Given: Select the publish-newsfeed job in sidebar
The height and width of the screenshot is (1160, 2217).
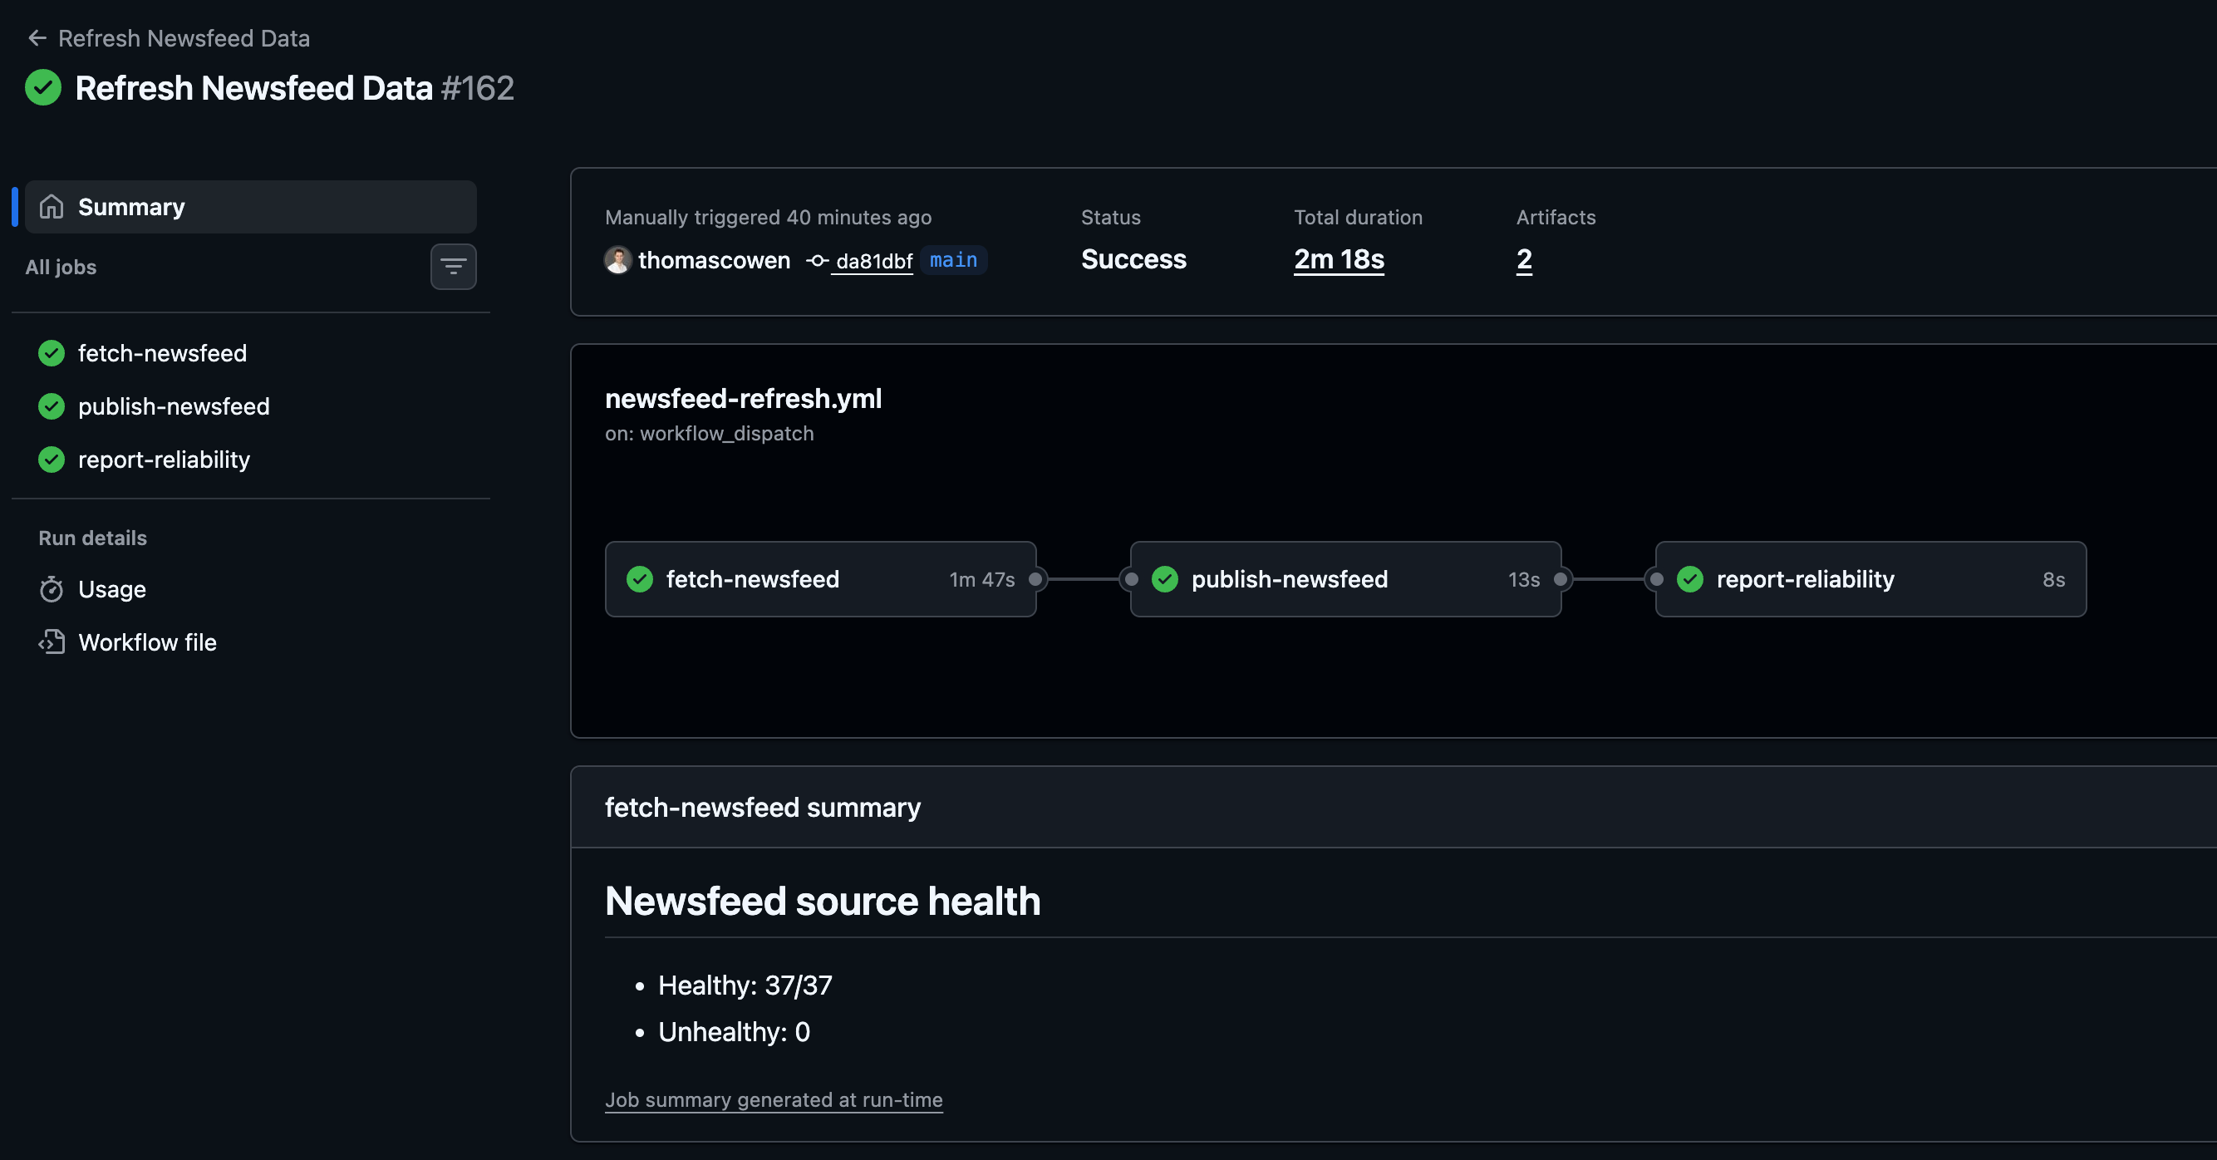Looking at the screenshot, I should point(250,406).
